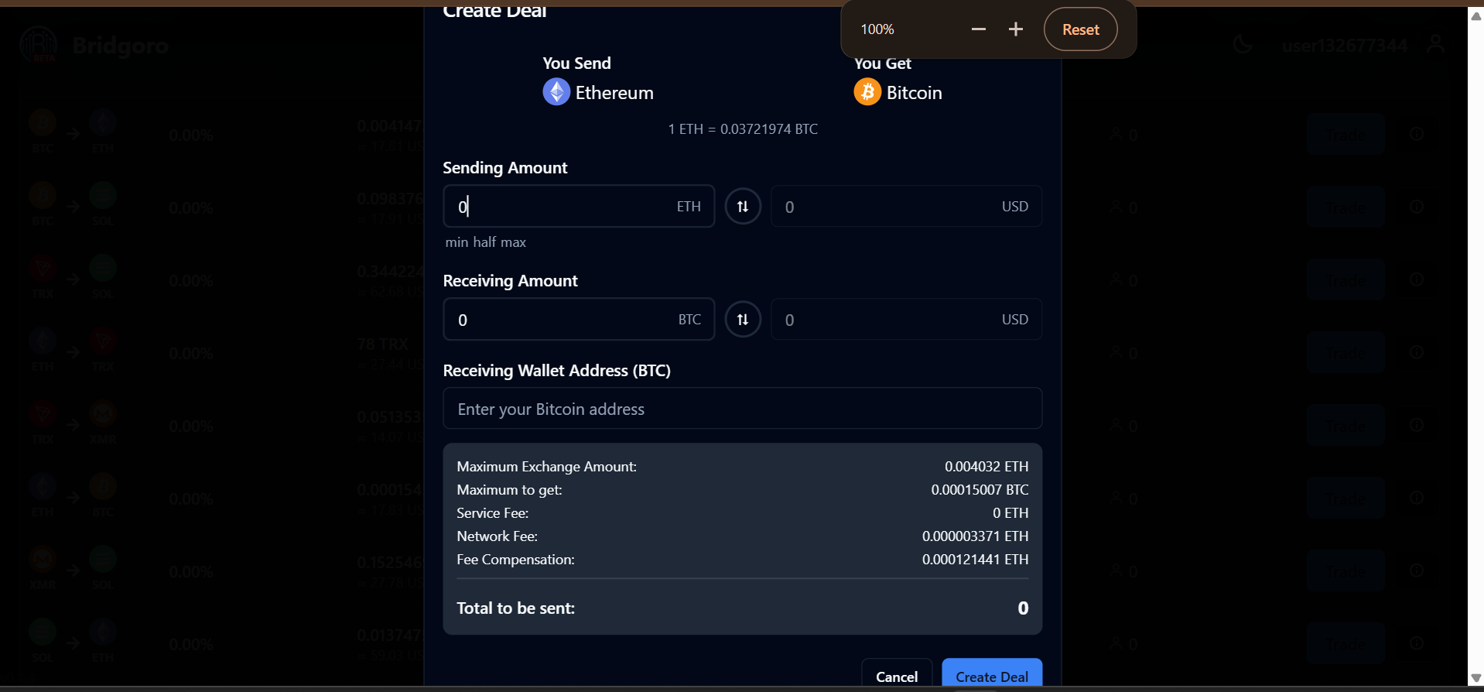Reset the zoom level
Image resolution: width=1484 pixels, height=692 pixels.
point(1080,29)
